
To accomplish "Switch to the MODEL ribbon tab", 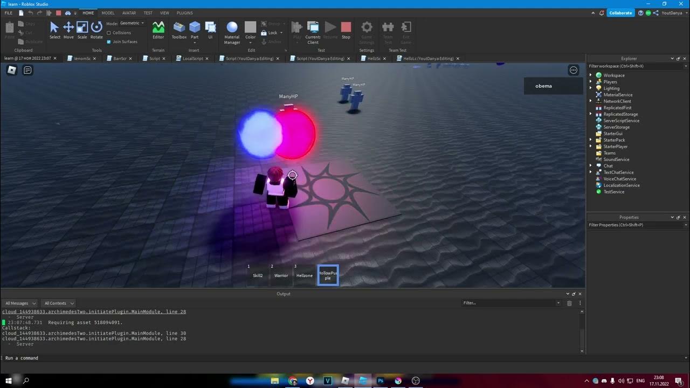I will click(108, 13).
